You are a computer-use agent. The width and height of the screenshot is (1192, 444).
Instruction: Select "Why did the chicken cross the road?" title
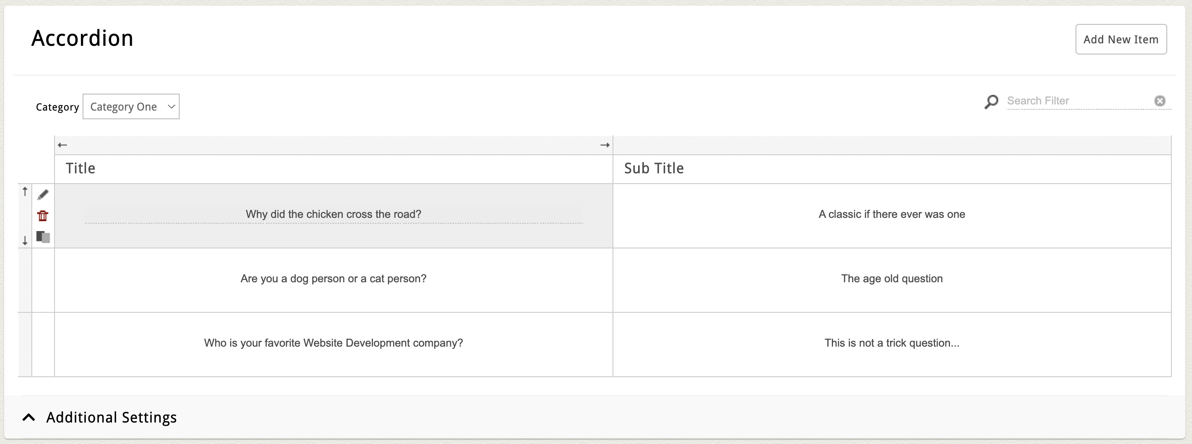tap(333, 214)
